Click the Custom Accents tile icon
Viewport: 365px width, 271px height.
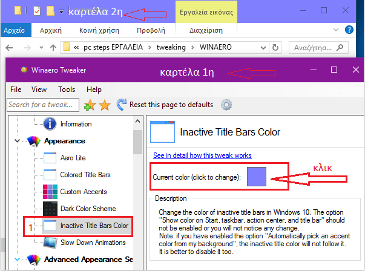tap(50, 192)
